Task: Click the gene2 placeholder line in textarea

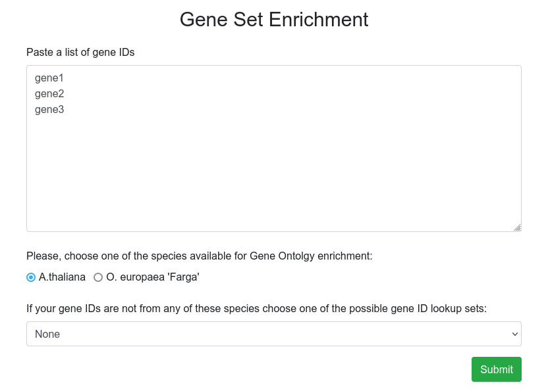Action: coord(49,93)
